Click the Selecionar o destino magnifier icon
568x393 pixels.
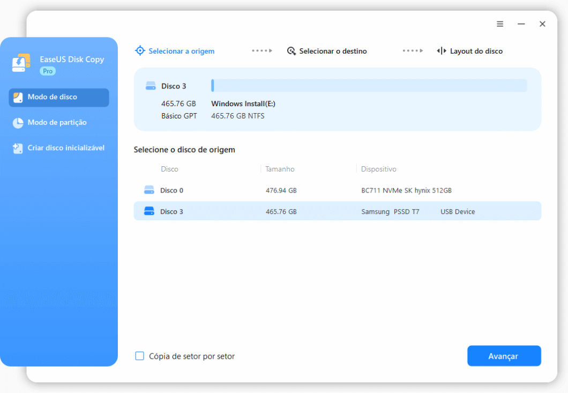pos(292,50)
